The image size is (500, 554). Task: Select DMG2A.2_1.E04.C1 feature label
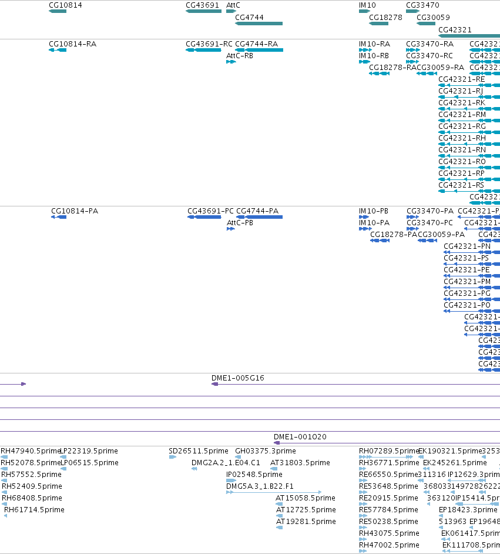click(226, 463)
